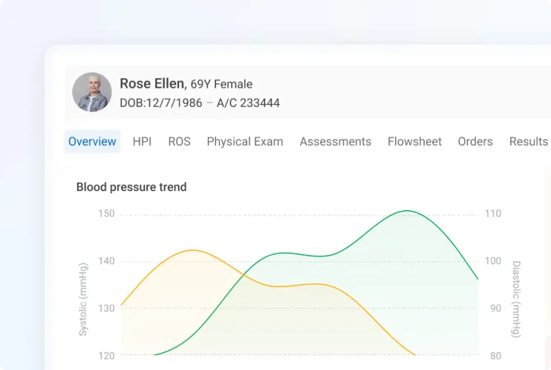View the Flowsheet tab

[414, 141]
